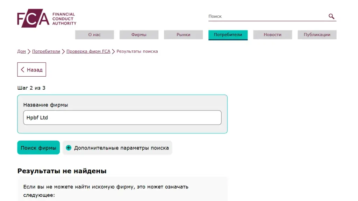
Task: Follow the Потребители breadcrumb link
Action: [46, 51]
